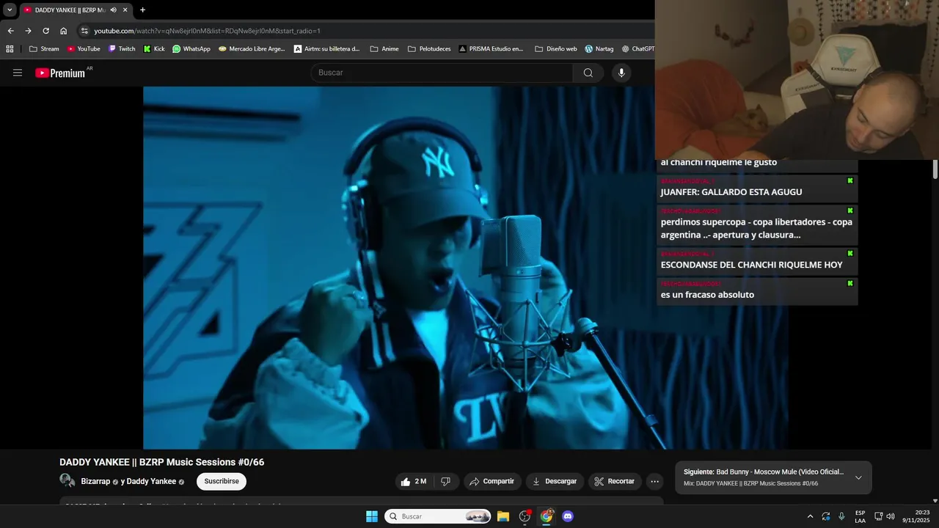
Task: Open the clock showing 20:23 9/11/2025
Action: [x=917, y=516]
